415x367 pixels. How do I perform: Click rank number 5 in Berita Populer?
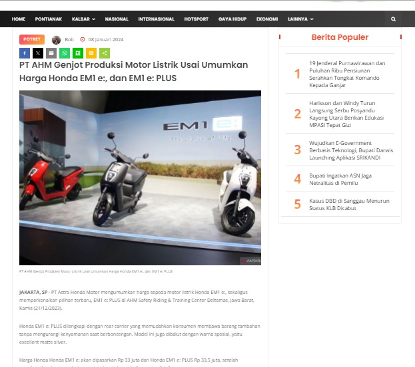coord(298,204)
